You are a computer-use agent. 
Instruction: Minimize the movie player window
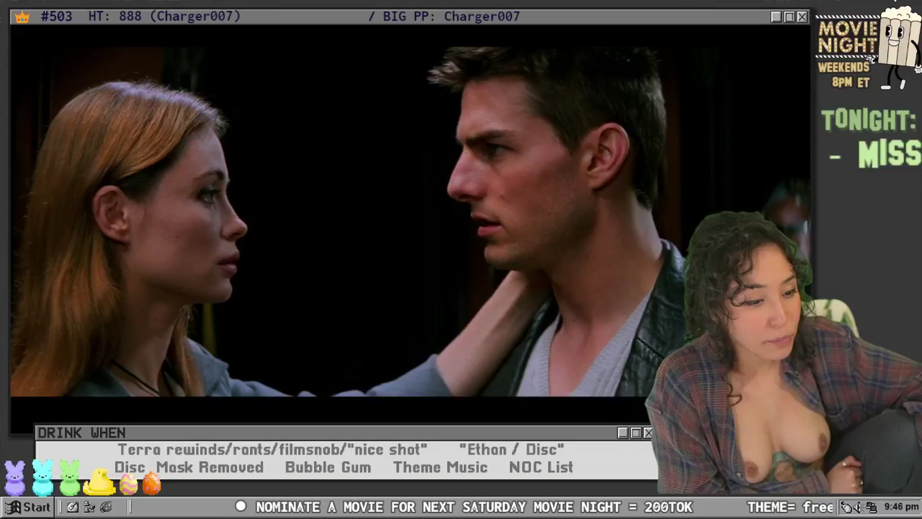click(776, 17)
